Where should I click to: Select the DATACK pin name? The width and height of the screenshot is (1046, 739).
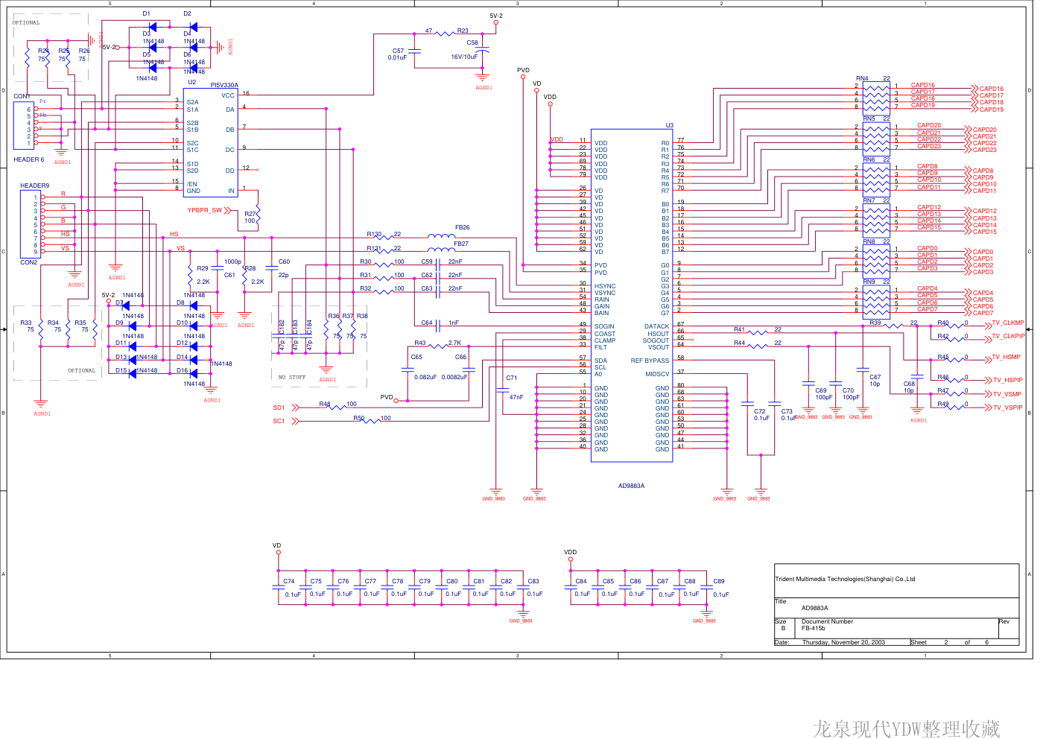pos(656,326)
